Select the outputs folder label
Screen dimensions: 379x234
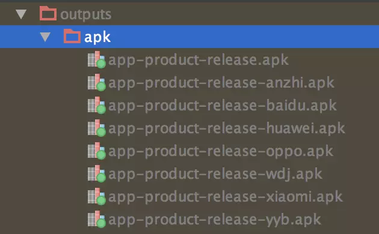point(85,15)
